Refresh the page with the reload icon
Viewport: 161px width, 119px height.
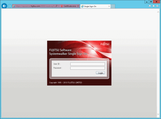tap(78, 6)
